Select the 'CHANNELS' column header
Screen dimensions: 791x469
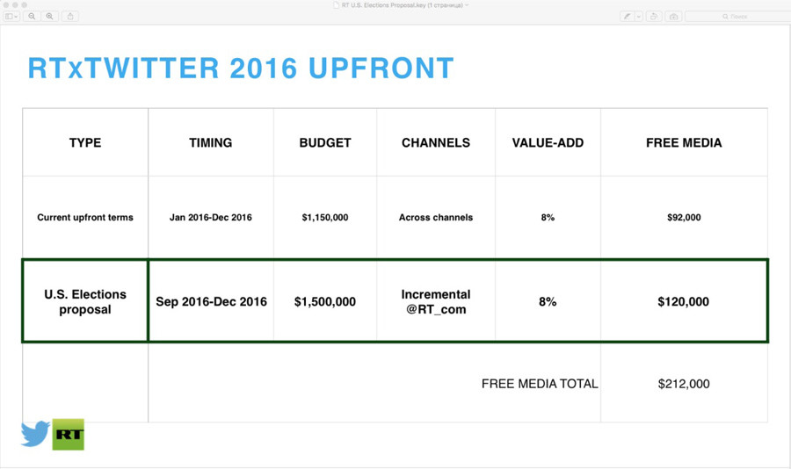[436, 142]
